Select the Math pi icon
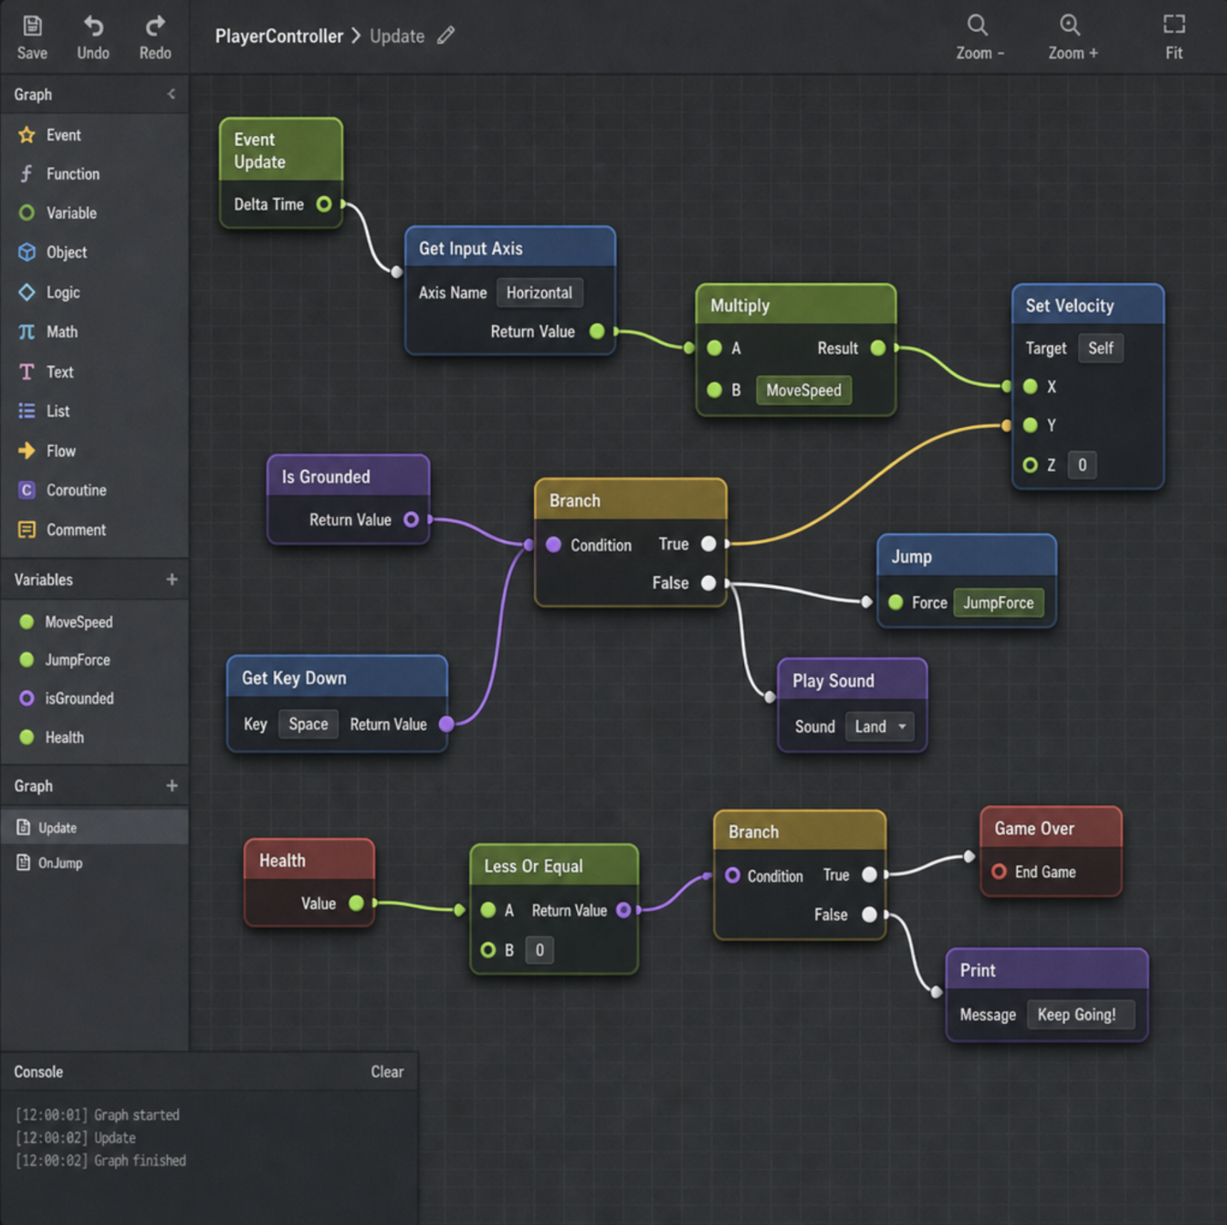 pos(27,332)
